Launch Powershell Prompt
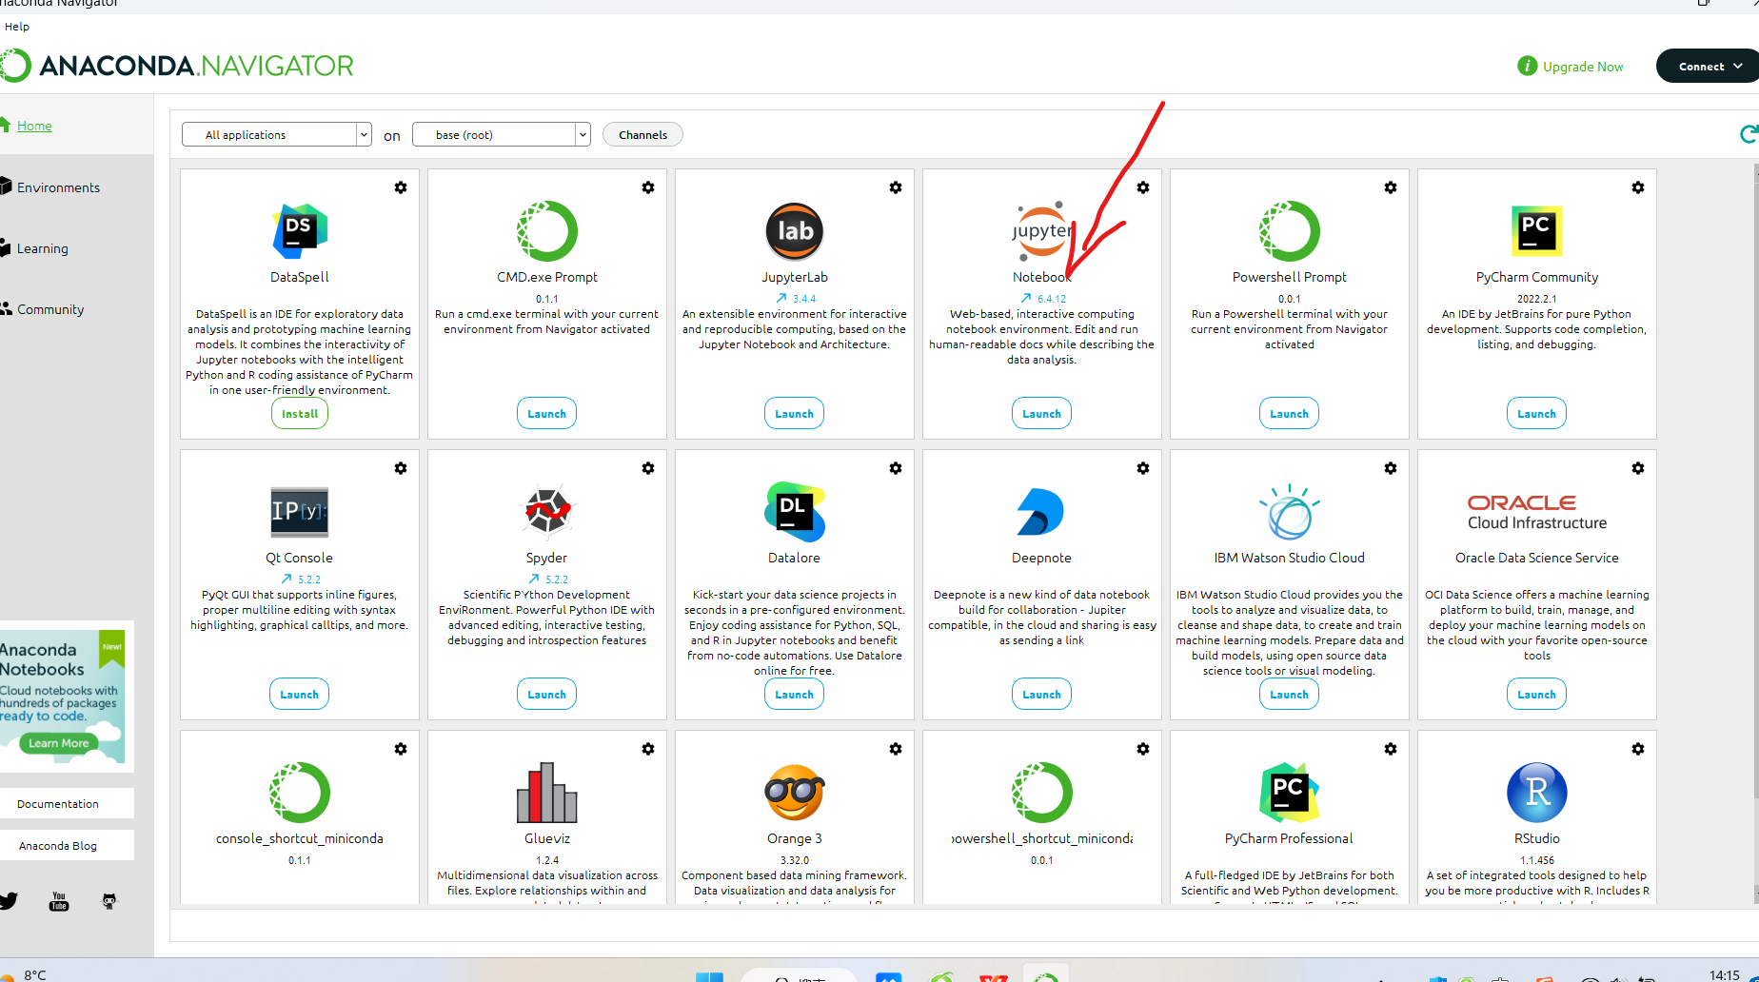Screen dimensions: 1759x982 [1290, 413]
